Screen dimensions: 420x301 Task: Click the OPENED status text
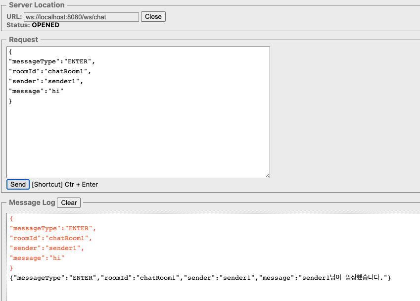tap(46, 25)
